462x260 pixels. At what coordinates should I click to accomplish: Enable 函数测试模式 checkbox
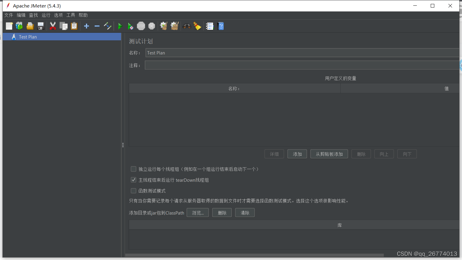click(134, 191)
